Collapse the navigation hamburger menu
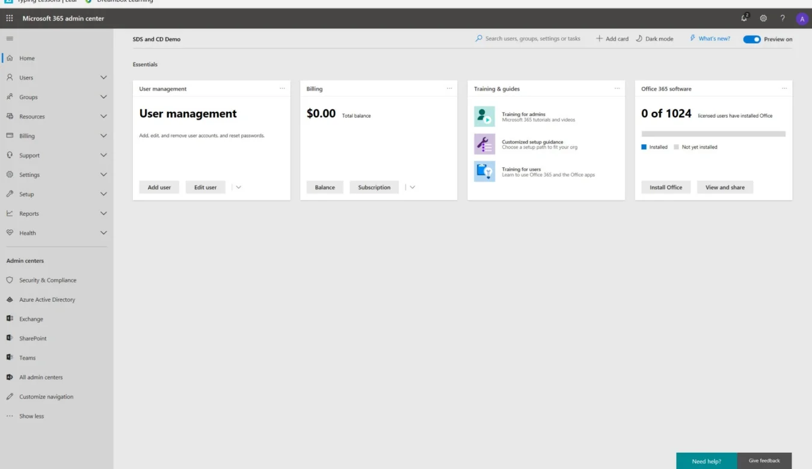This screenshot has width=812, height=469. (9, 38)
